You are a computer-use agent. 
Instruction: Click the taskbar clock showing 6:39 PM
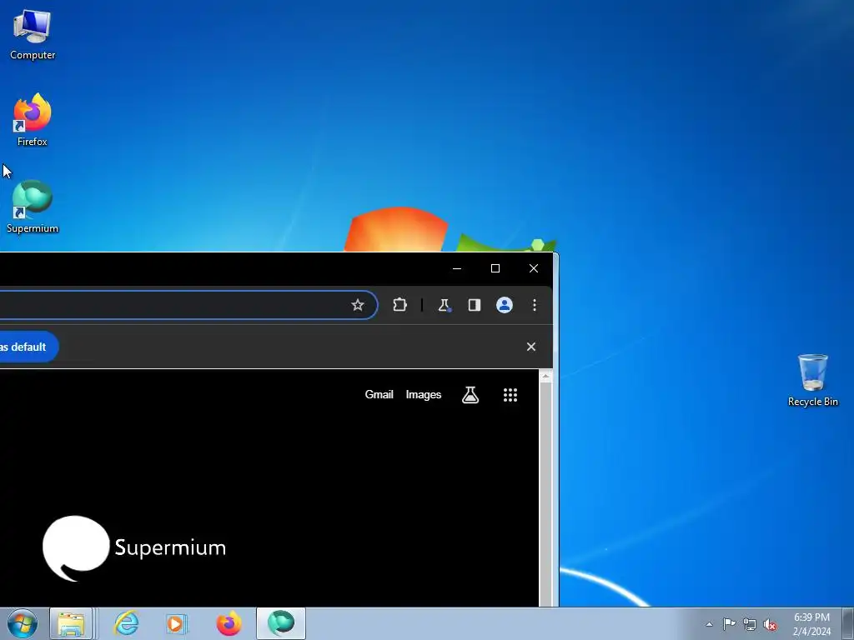[x=811, y=624]
